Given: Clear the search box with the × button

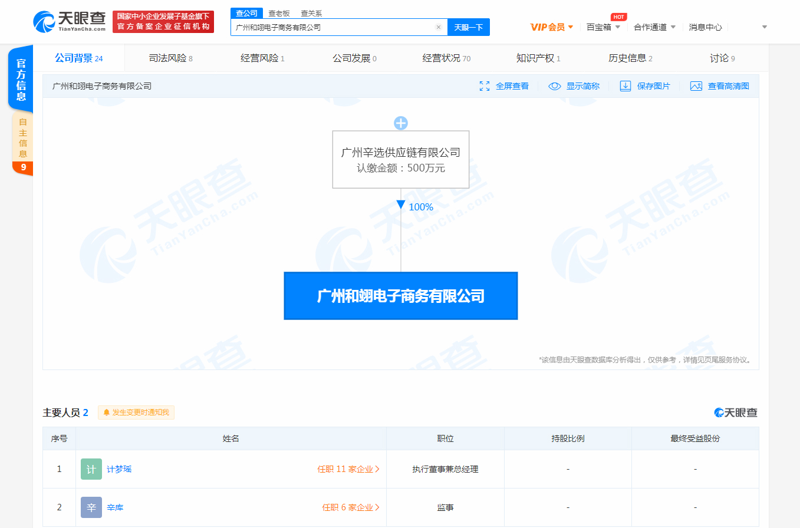Looking at the screenshot, I should tap(439, 27).
